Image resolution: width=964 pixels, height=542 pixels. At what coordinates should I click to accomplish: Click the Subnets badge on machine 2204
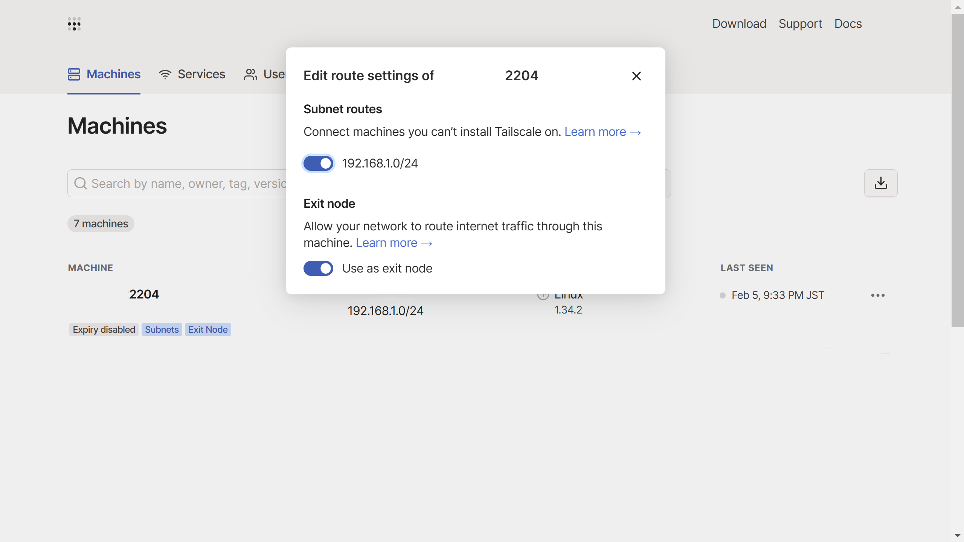162,329
